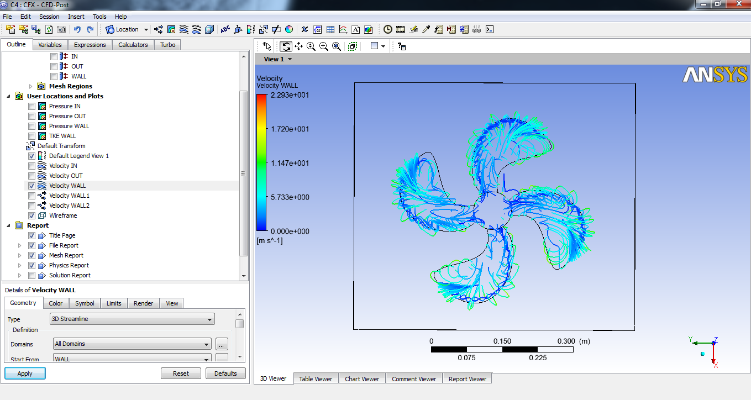Open the Tools menu
Viewport: 751px width, 400px height.
[99, 17]
